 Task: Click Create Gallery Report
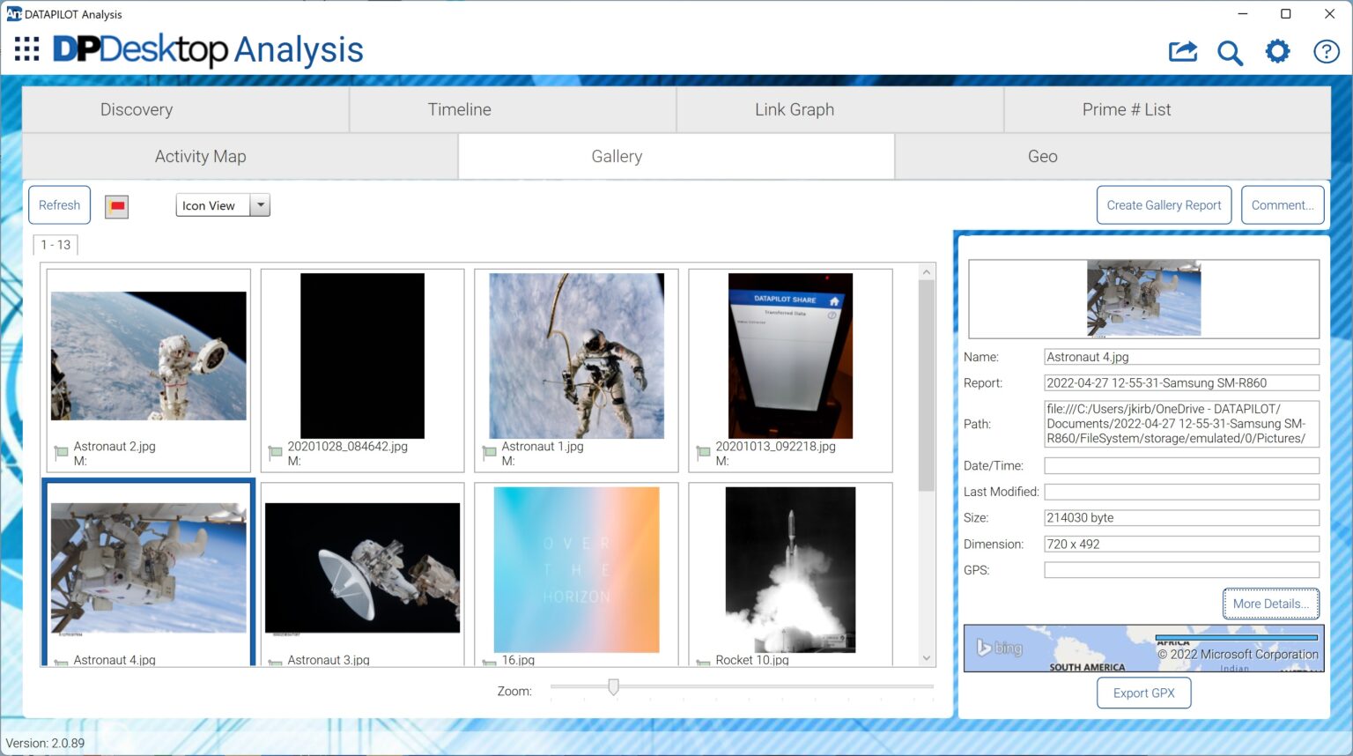click(x=1164, y=204)
